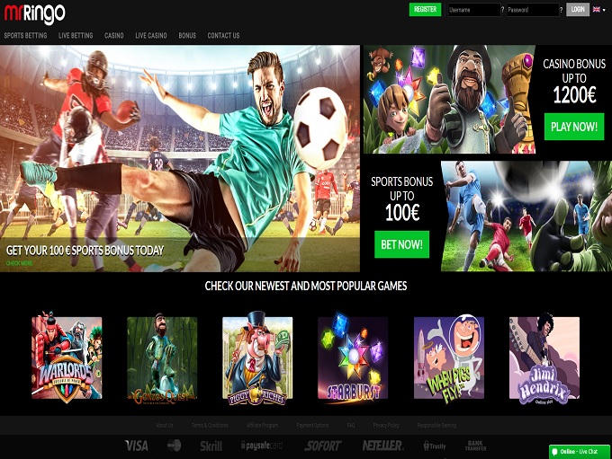Click the Play Now casino bonus button

click(574, 127)
